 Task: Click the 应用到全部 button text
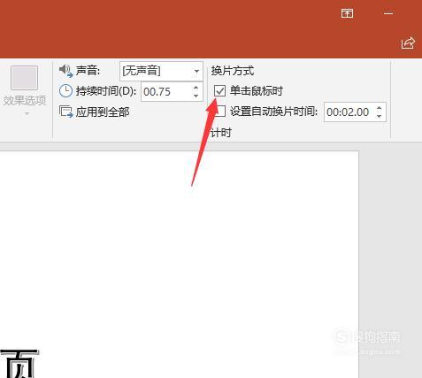(x=103, y=112)
